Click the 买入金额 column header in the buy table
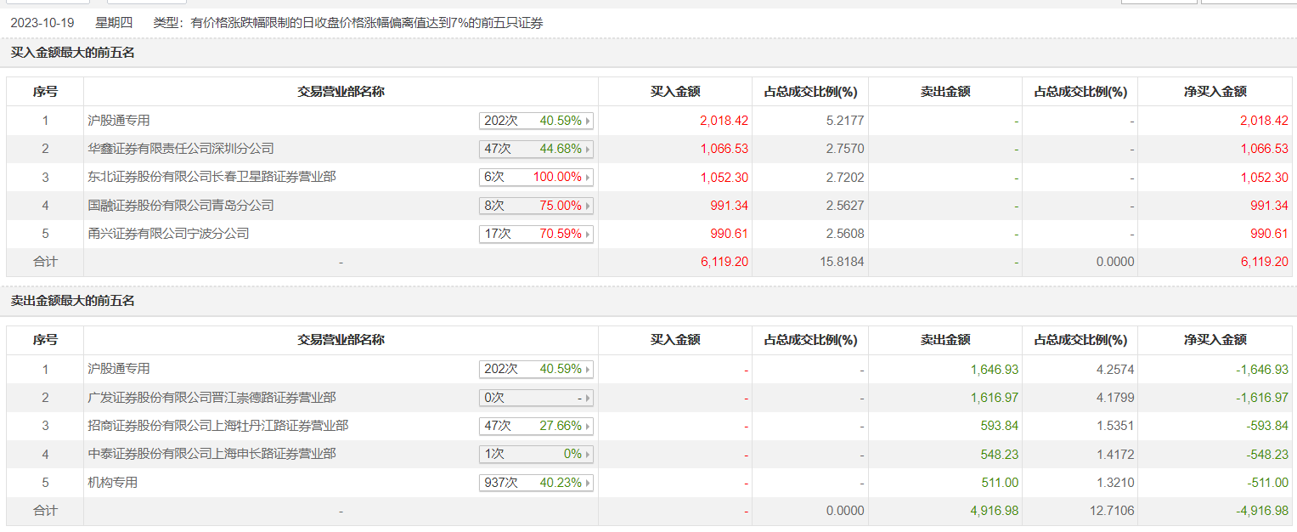The width and height of the screenshot is (1297, 532). click(x=675, y=92)
